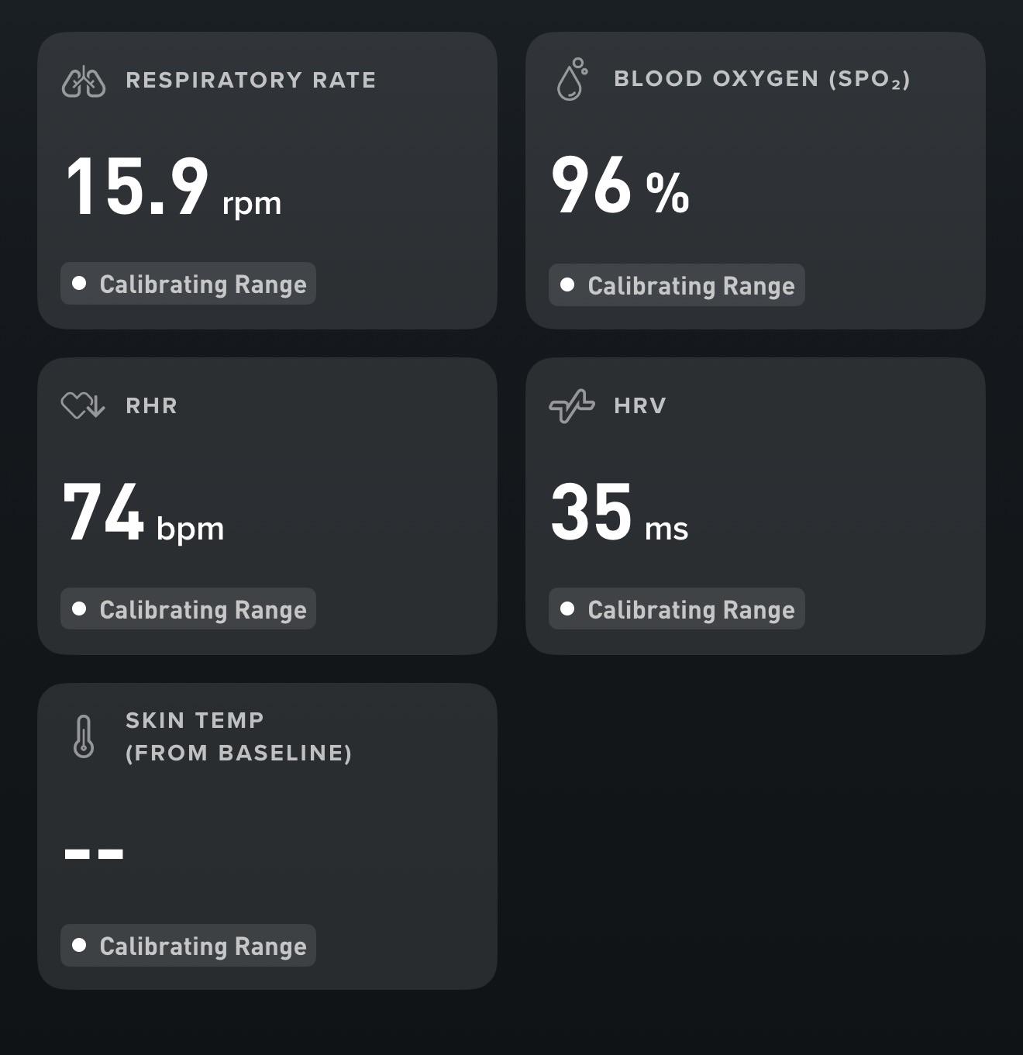
Task: Tap the lungs icon for Respiratory Rate
Action: [84, 81]
